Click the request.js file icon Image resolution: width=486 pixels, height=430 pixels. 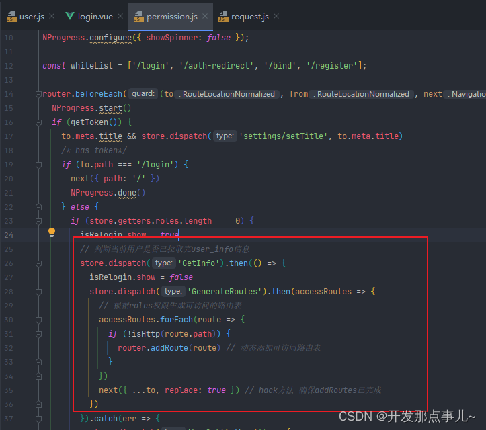[223, 17]
